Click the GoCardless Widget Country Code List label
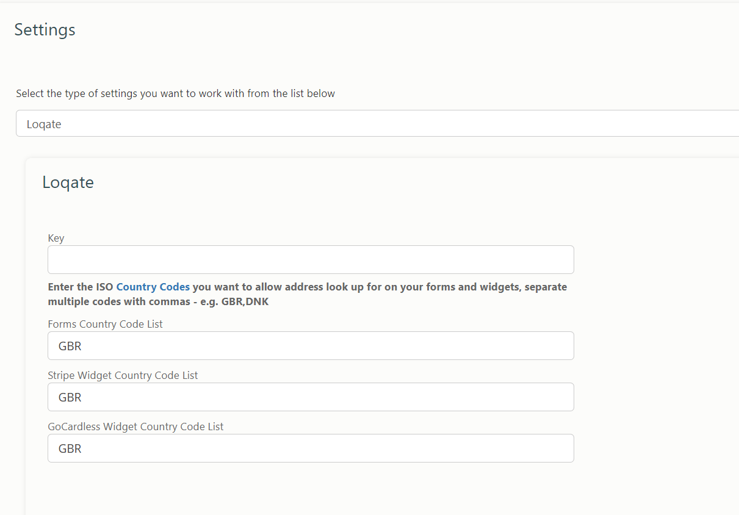The width and height of the screenshot is (739, 515). pos(135,427)
